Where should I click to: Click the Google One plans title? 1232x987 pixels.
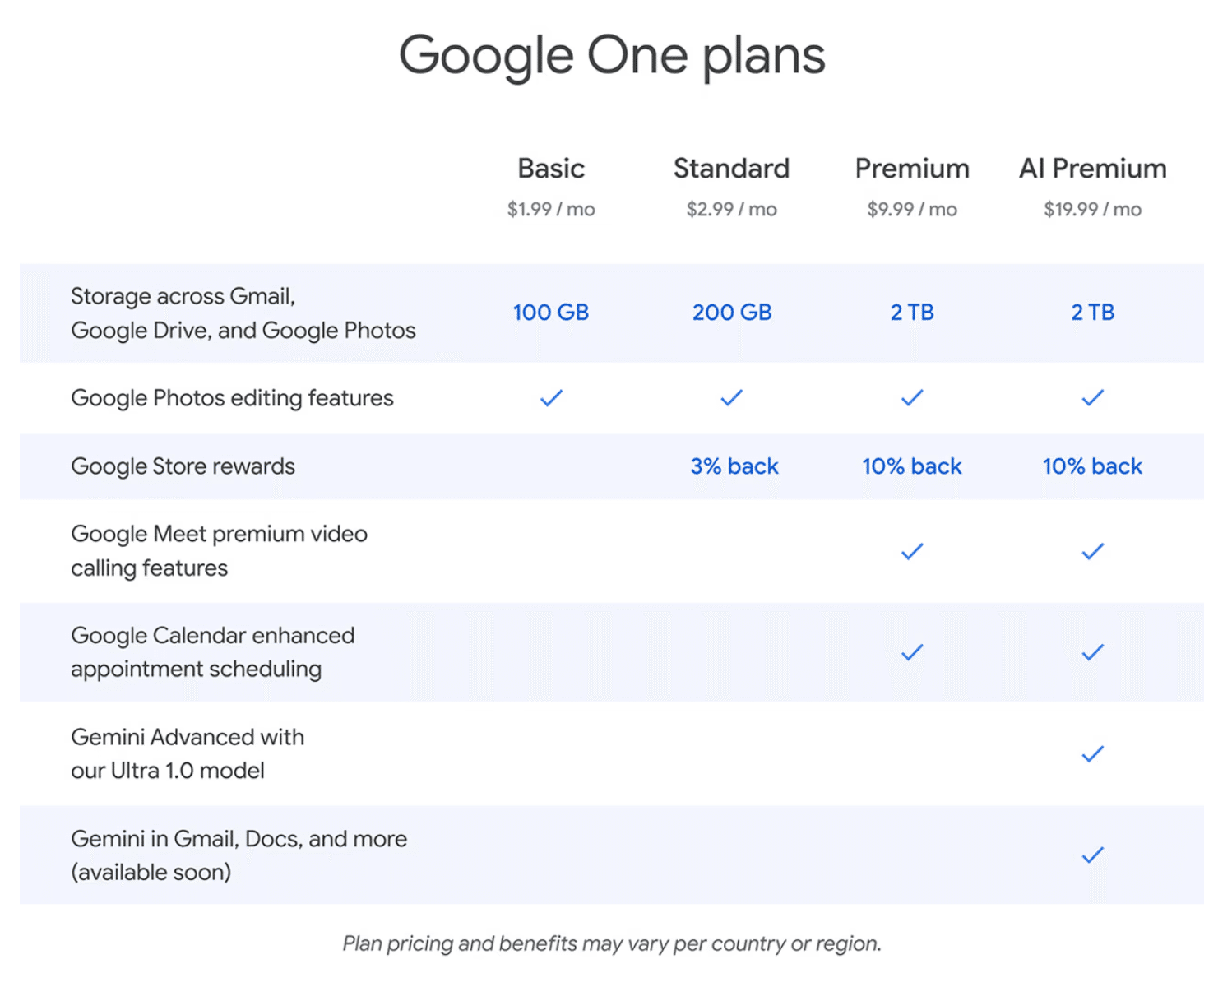(x=612, y=56)
